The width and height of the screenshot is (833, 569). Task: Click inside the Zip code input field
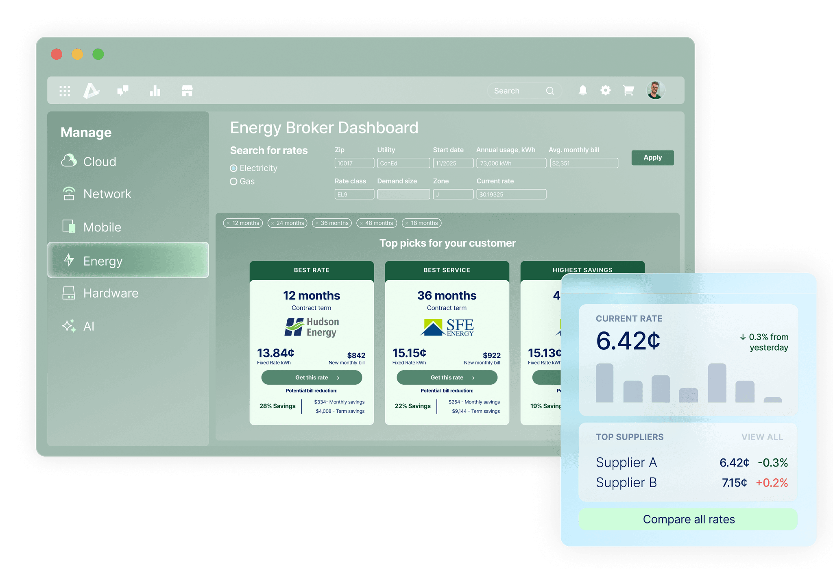[354, 163]
